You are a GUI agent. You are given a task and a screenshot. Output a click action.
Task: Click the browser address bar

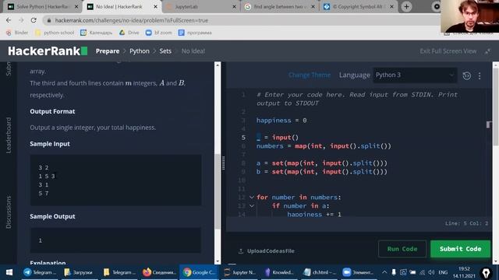pos(242,20)
